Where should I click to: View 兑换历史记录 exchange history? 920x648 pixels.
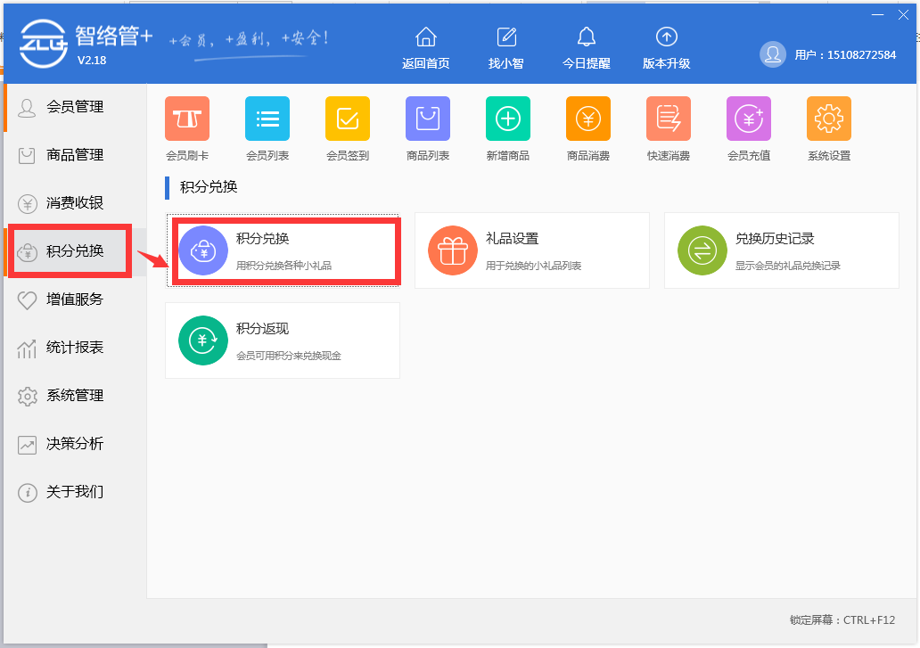click(781, 250)
